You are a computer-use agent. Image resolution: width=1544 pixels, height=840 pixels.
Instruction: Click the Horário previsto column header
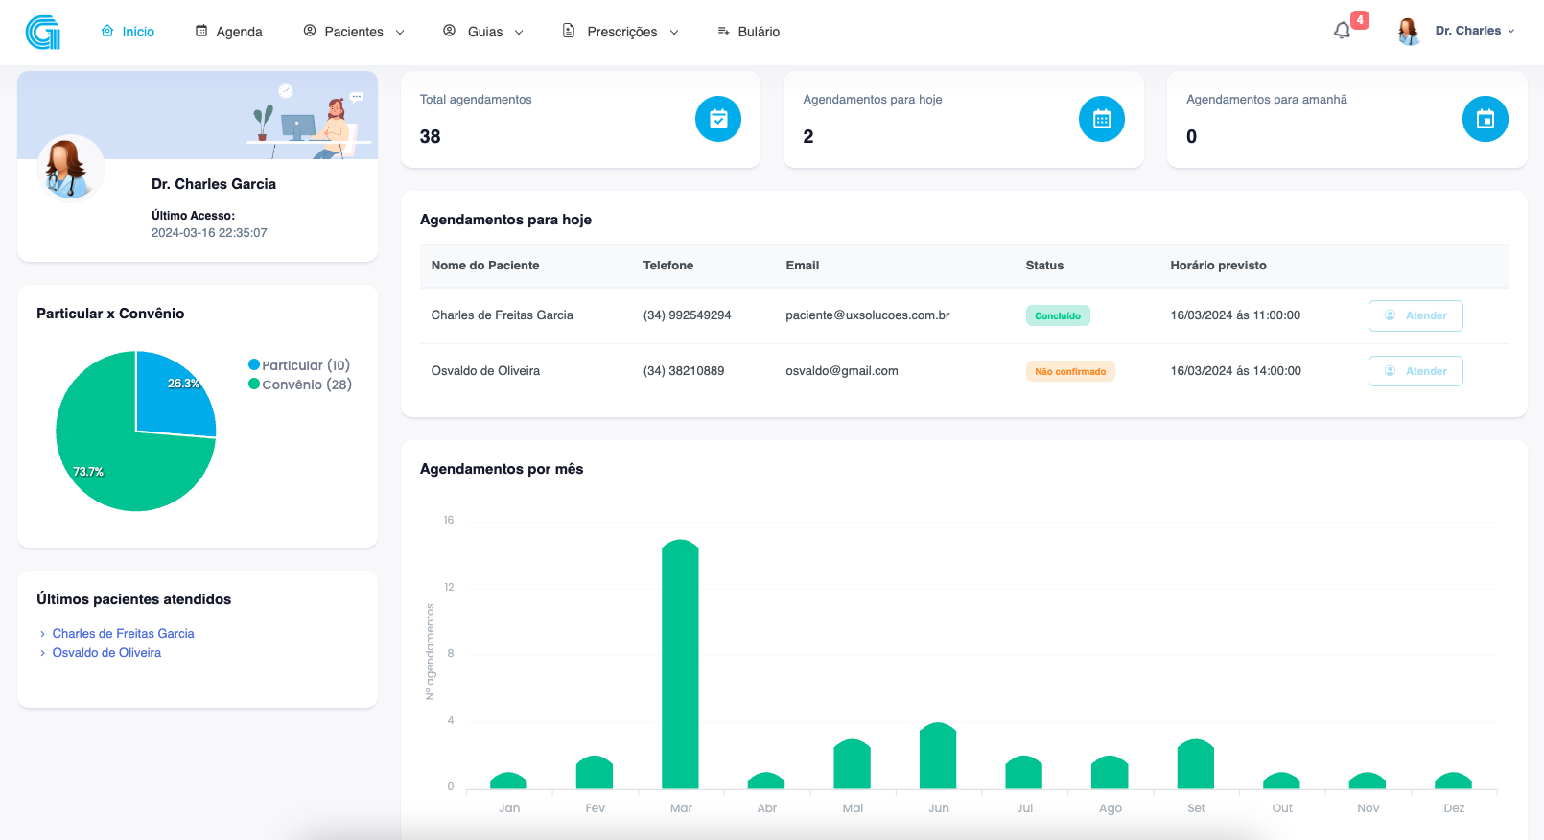pos(1218,266)
